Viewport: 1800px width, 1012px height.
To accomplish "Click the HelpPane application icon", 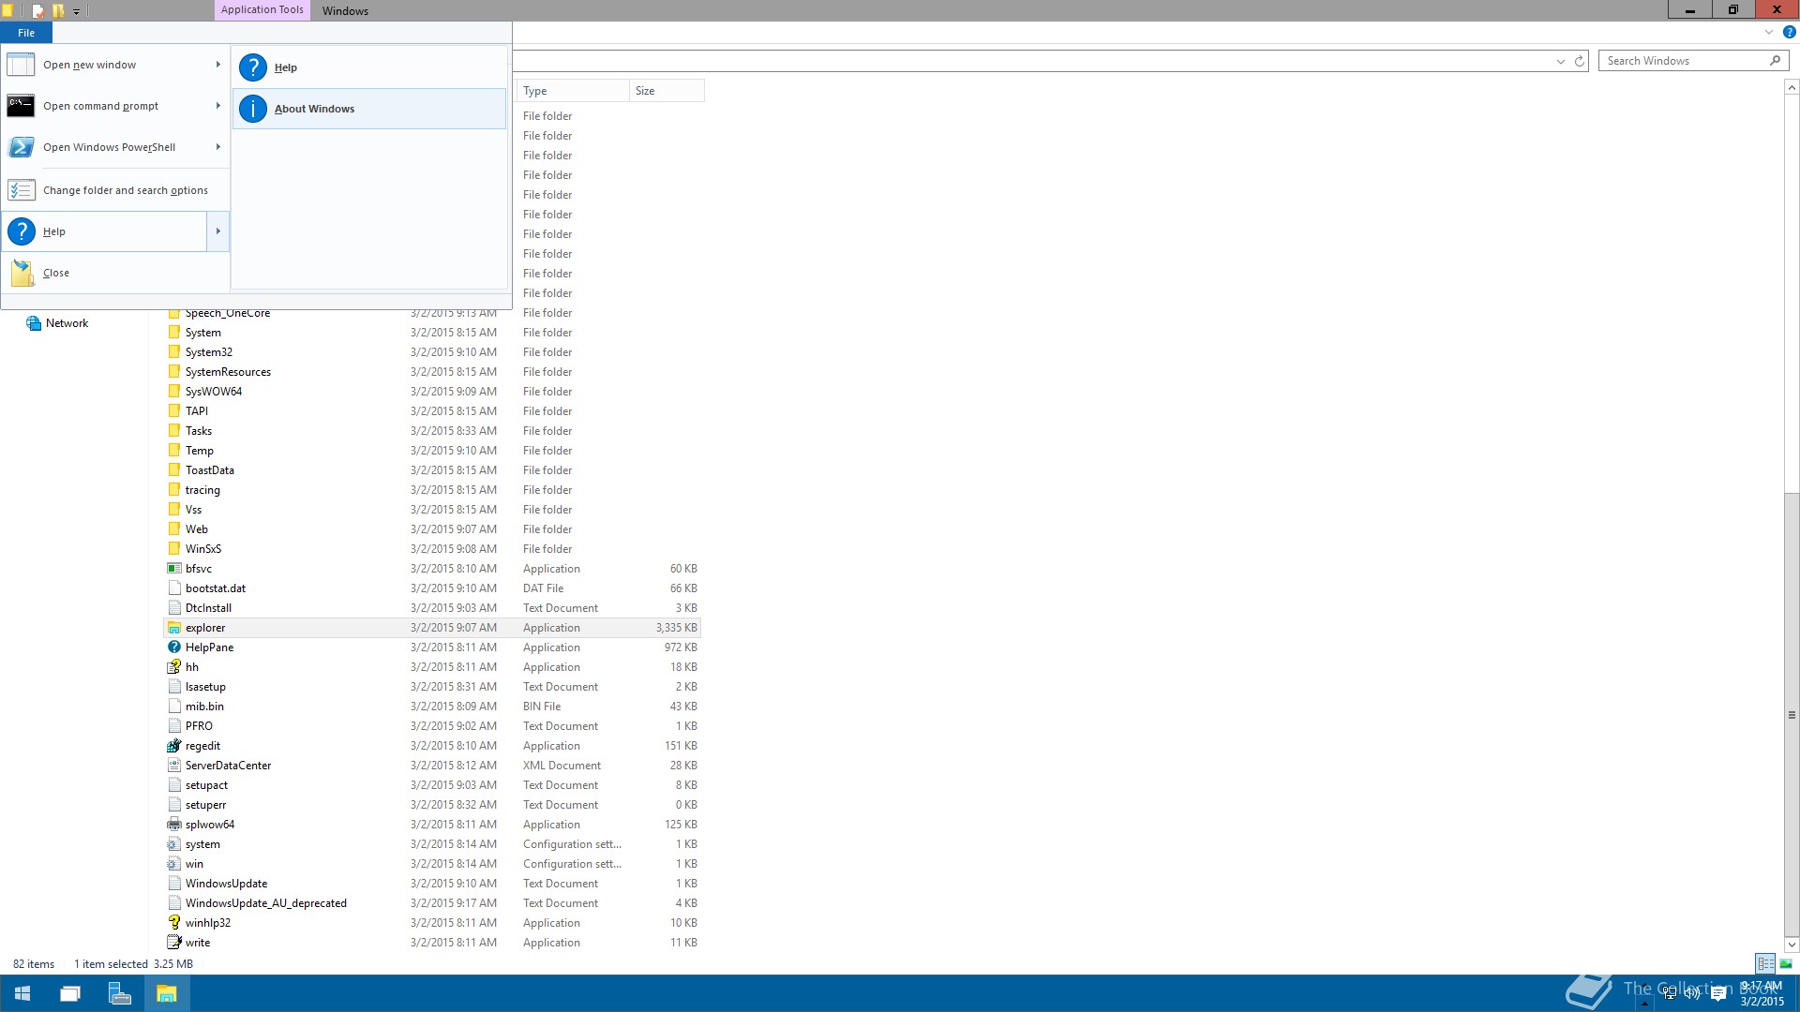I will pyautogui.click(x=173, y=647).
